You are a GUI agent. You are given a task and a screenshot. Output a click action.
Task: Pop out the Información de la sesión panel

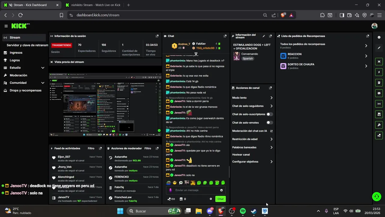click(x=157, y=36)
